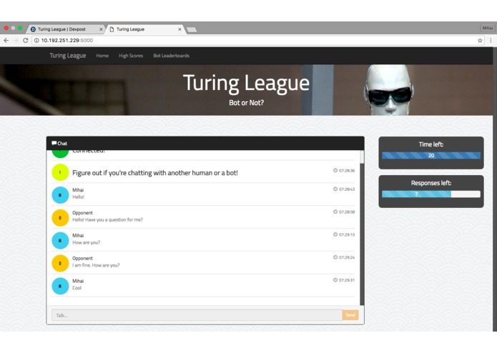Open the Home nav link
Screen dimensions: 497x353
[102, 56]
